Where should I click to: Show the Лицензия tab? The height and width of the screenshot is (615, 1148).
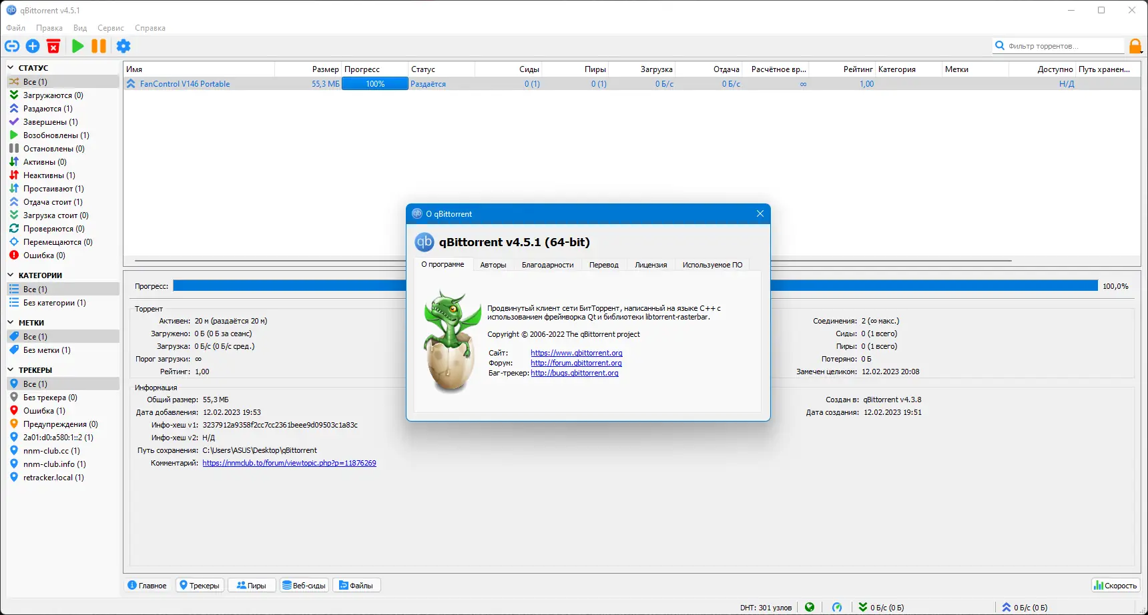pyautogui.click(x=651, y=265)
